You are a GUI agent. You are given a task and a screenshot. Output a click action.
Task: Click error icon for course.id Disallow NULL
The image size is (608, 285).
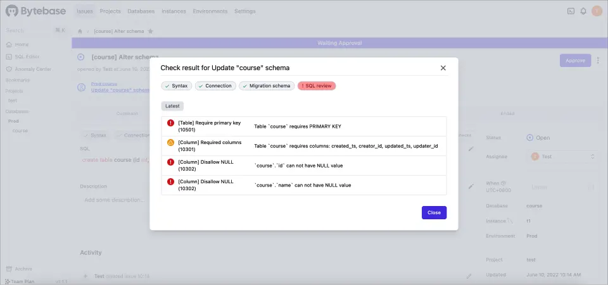170,162
